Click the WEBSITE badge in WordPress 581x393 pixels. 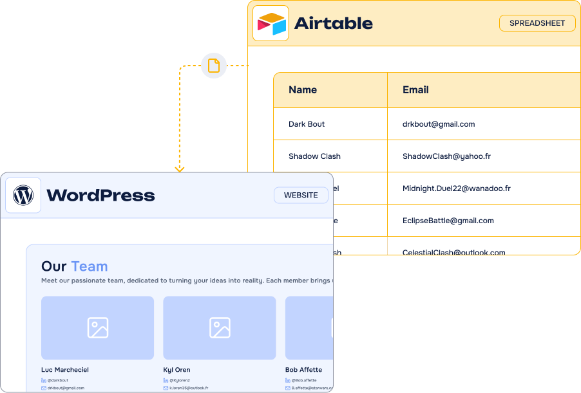point(301,196)
